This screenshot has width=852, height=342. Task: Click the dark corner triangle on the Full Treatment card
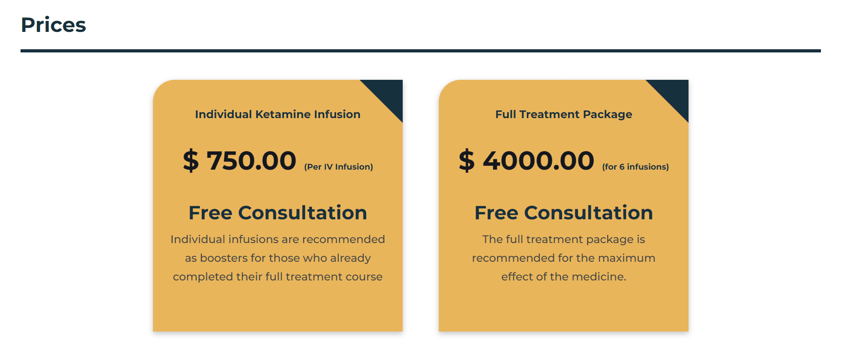click(x=674, y=94)
